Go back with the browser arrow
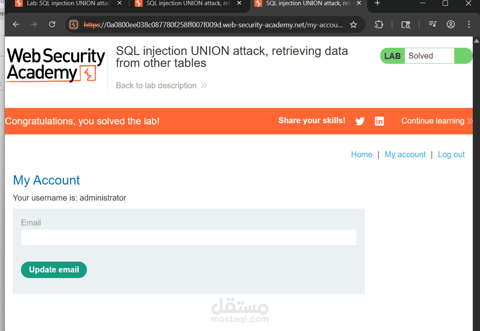The height and width of the screenshot is (331, 480). pos(16,24)
